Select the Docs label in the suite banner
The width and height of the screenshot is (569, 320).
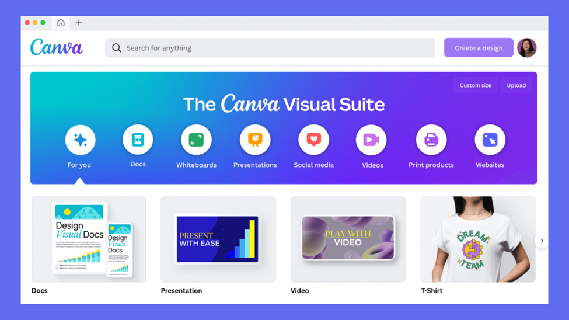138,164
